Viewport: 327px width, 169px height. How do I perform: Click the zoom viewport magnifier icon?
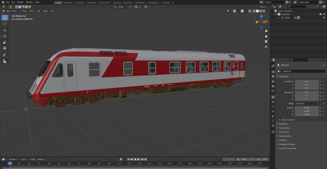266,31
